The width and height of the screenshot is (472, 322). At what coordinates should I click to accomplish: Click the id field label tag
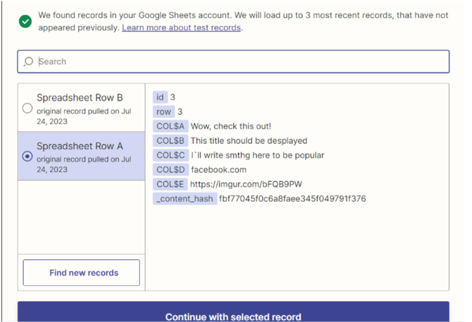point(160,97)
